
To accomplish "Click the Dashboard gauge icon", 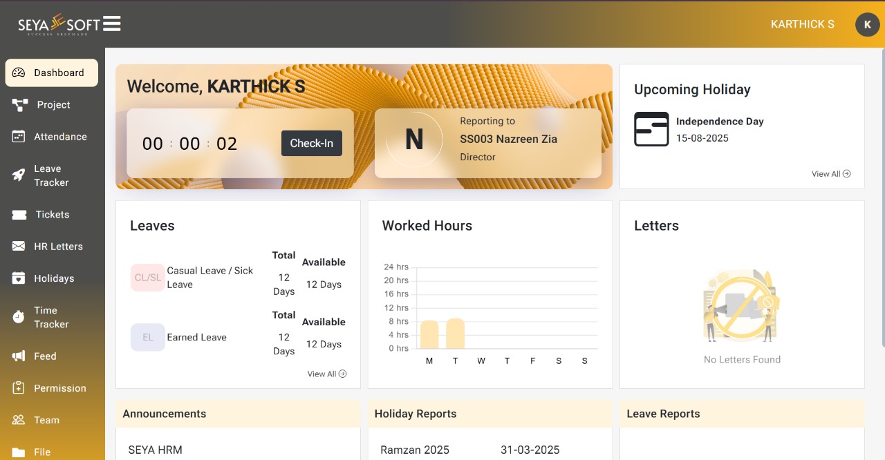I will (19, 73).
